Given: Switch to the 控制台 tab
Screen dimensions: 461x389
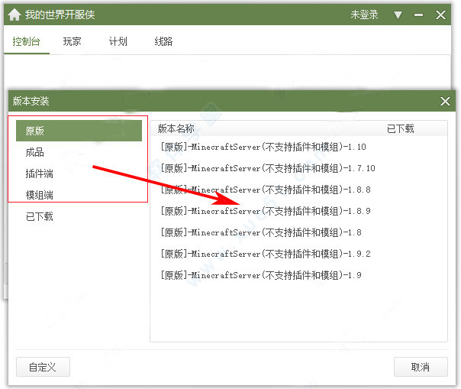Looking at the screenshot, I should (x=26, y=41).
